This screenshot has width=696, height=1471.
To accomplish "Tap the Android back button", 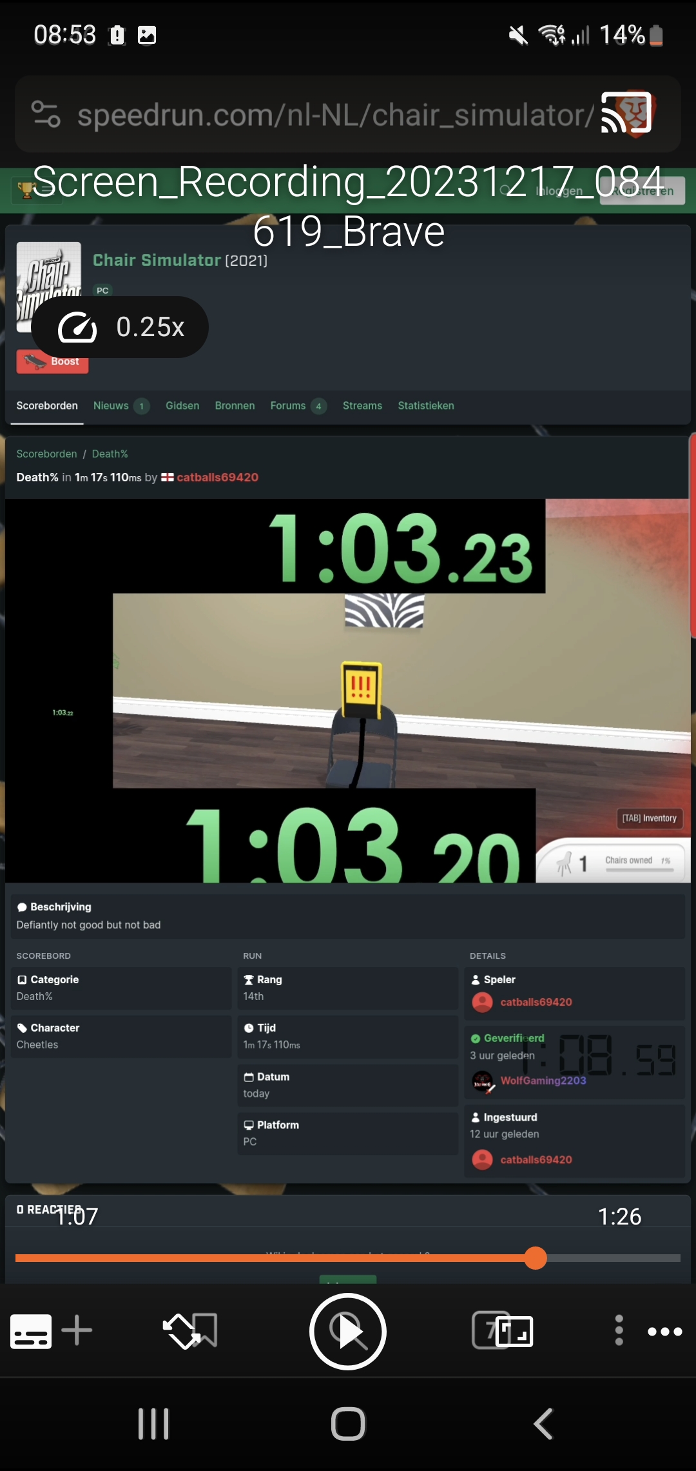I will coord(543,1424).
